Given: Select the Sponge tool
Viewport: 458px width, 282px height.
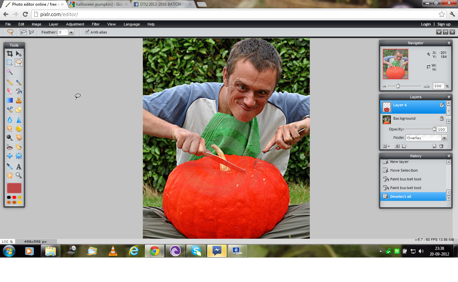Looking at the screenshot, I should coord(19,128).
